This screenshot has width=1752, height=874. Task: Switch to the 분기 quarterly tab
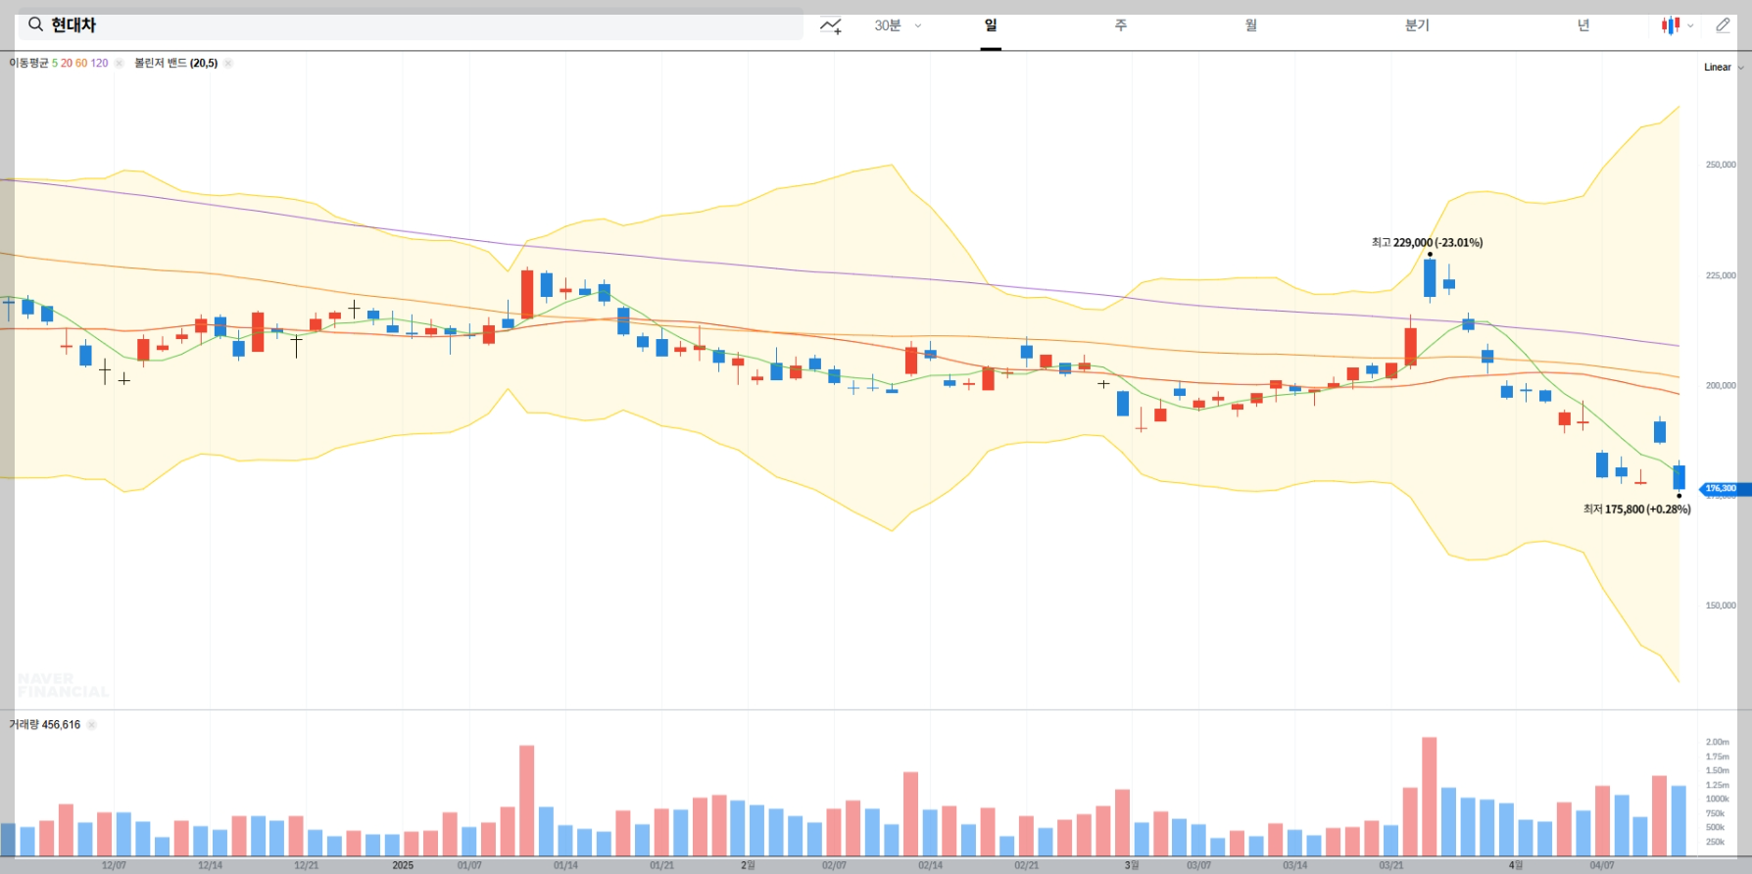pyautogui.click(x=1417, y=25)
